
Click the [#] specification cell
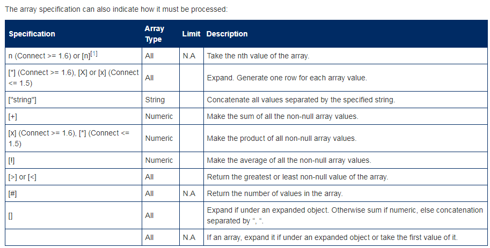(13, 193)
